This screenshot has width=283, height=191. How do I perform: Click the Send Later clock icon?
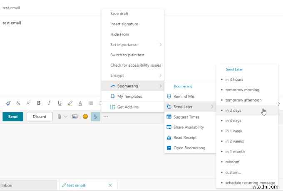pyautogui.click(x=169, y=107)
